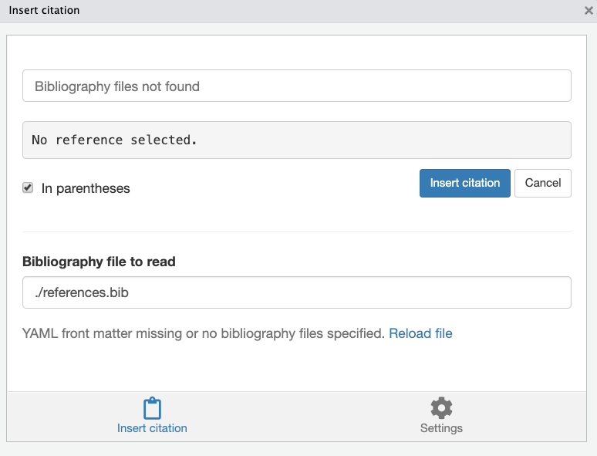Viewport: 597px width, 456px height.
Task: Click right side of reference preview box
Action: (540, 140)
